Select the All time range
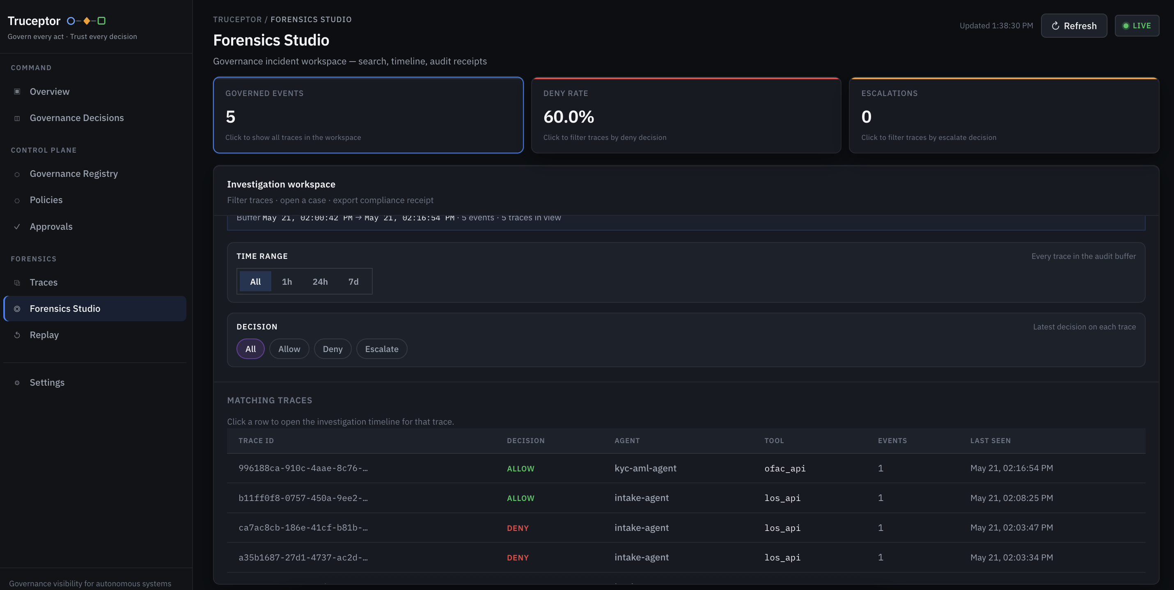 point(255,281)
